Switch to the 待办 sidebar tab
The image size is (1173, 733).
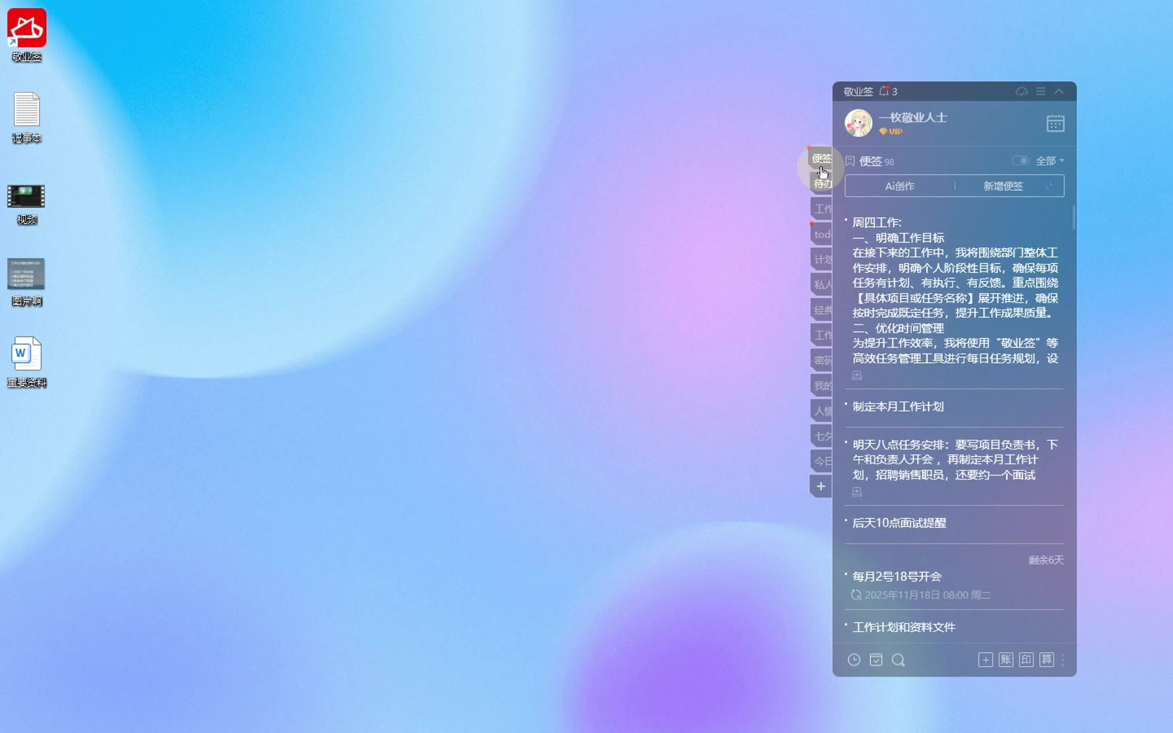coord(822,184)
